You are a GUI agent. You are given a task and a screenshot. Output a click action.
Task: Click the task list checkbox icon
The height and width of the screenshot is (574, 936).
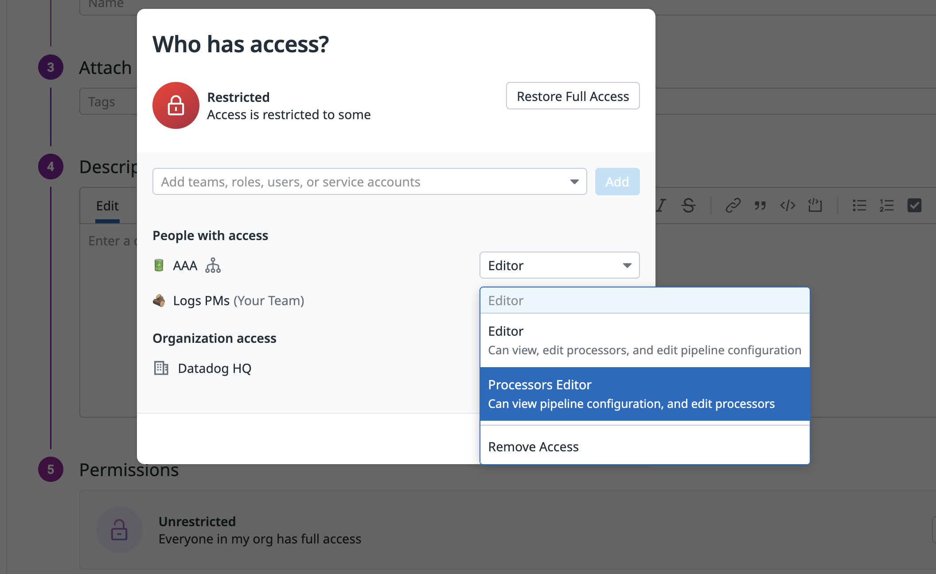click(914, 206)
